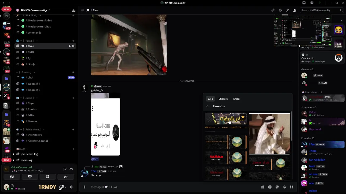Share your screen button

tap(30, 177)
